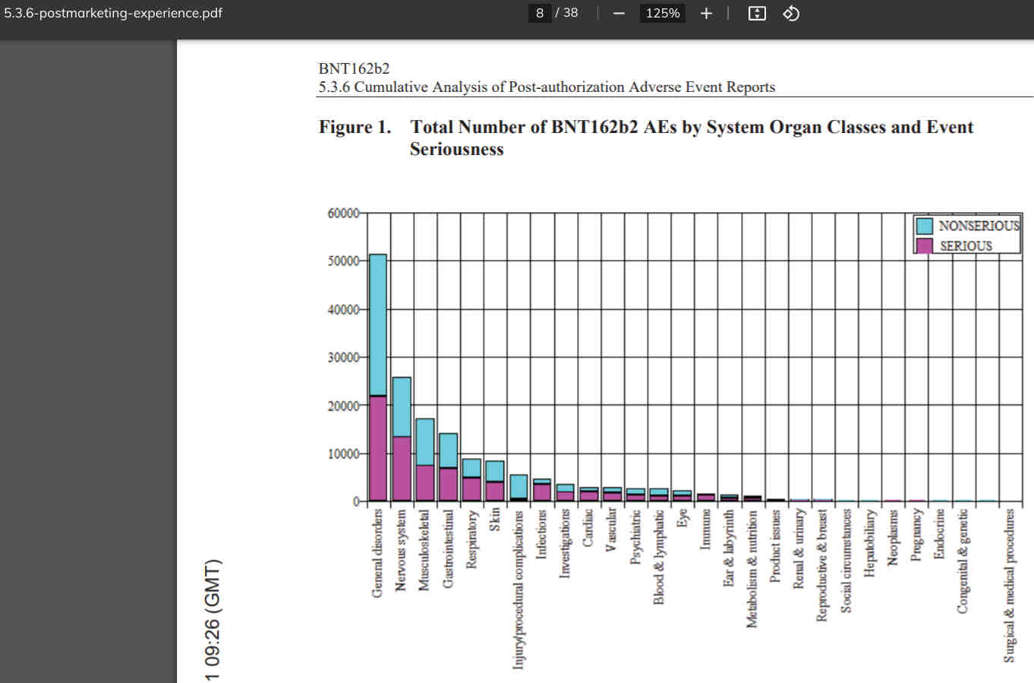Click the total page count 38
The width and height of the screenshot is (1034, 683).
point(571,13)
